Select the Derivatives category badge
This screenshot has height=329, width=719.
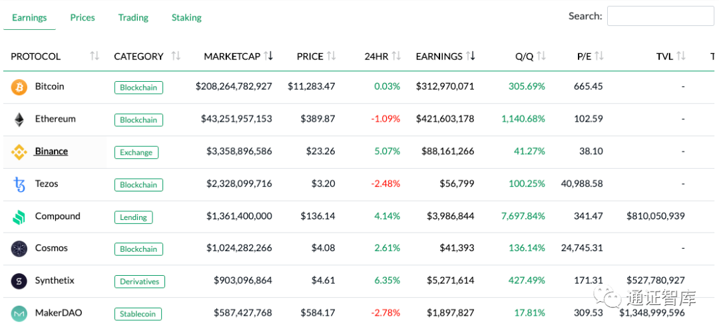pyautogui.click(x=139, y=281)
